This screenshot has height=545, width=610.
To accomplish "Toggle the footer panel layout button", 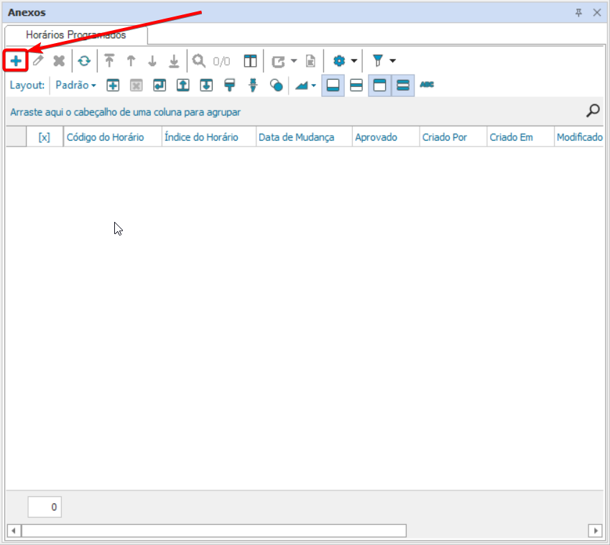I will coord(333,85).
